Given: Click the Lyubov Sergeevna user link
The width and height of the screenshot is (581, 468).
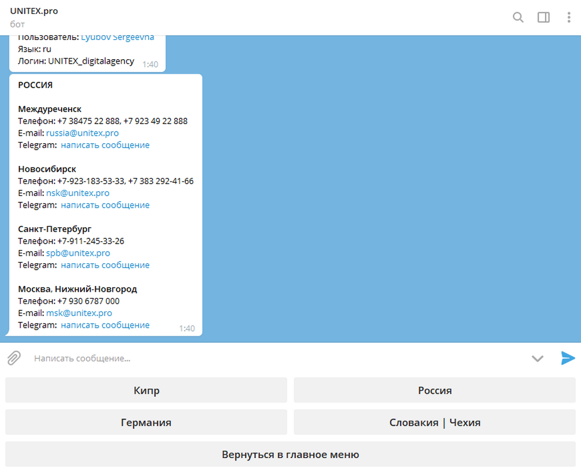Looking at the screenshot, I should tap(117, 38).
